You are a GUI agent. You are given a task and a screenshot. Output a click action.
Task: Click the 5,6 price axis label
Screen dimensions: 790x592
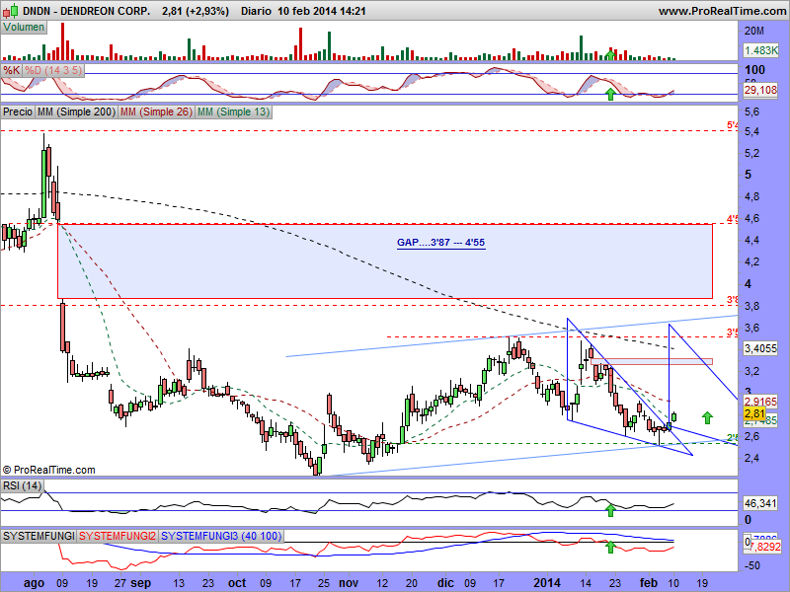point(751,111)
